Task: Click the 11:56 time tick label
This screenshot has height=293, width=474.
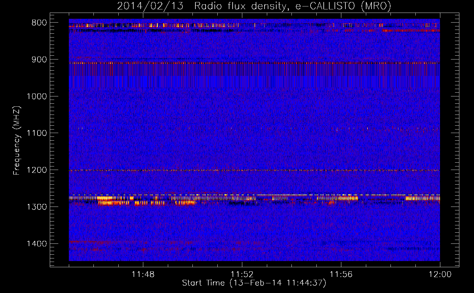Action: 341,275
